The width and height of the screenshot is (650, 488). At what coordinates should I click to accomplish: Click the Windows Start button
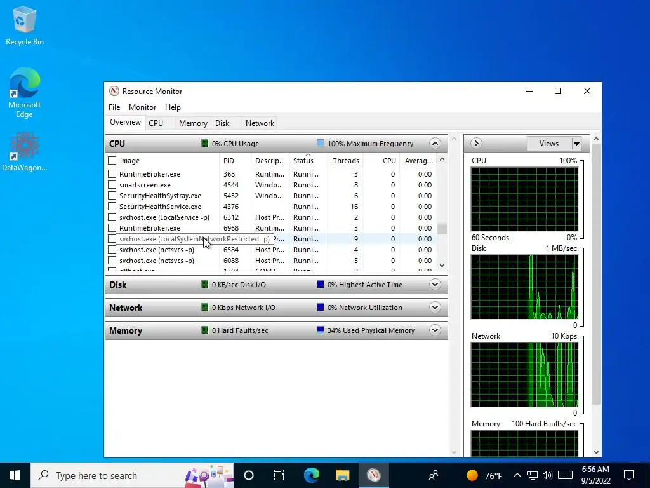(x=15, y=475)
